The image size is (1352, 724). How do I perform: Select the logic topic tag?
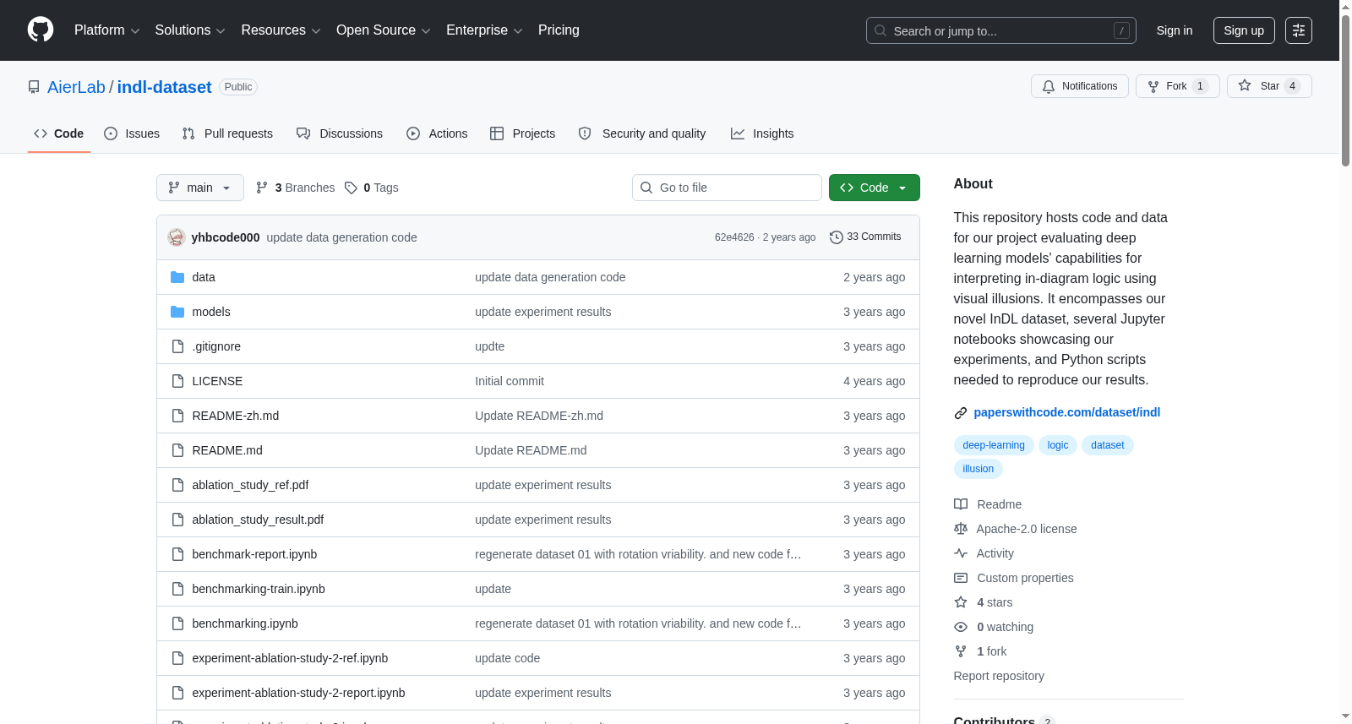(1058, 445)
